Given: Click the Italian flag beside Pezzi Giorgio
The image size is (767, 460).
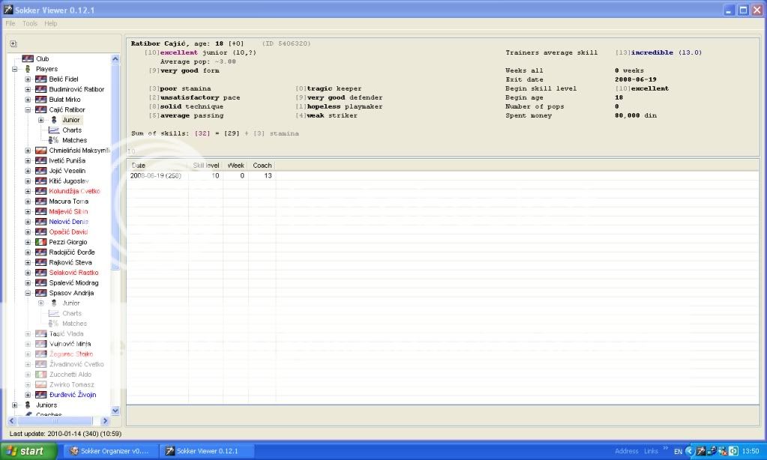Looking at the screenshot, I should click(x=41, y=242).
